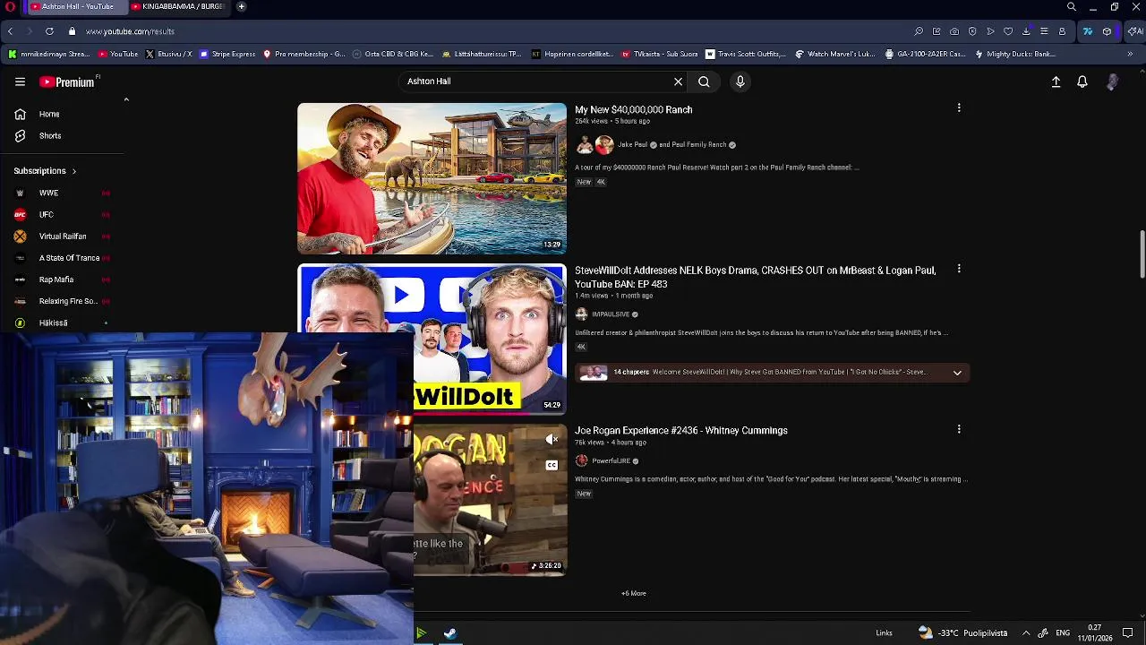Screen dimensions: 1146x645
Task: Open the TVkaista - Sub Suora bookmark
Action: (x=659, y=54)
